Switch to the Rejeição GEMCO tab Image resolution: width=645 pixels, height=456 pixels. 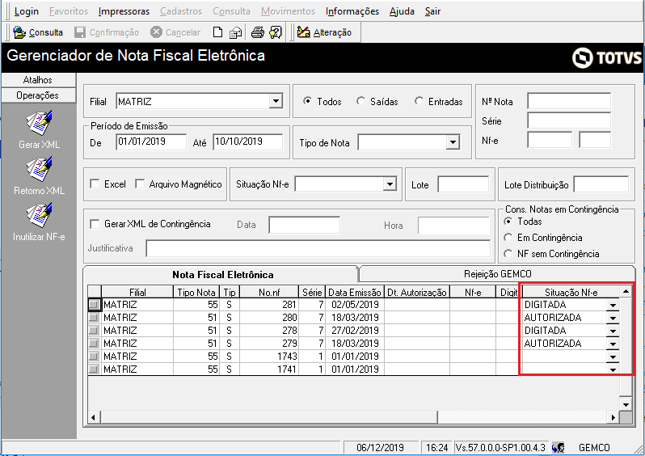(x=497, y=274)
